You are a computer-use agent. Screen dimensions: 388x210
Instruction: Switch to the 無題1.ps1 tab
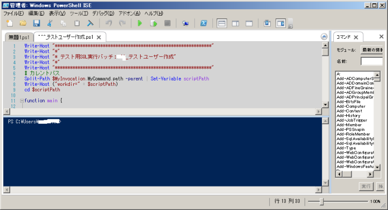tap(19, 37)
